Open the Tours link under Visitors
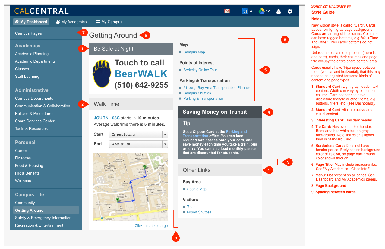Image resolution: width=385 pixels, height=249 pixels. (191, 207)
